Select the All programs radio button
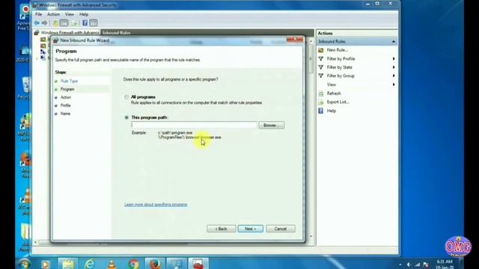Screen dimensions: 479x269 tap(126, 97)
